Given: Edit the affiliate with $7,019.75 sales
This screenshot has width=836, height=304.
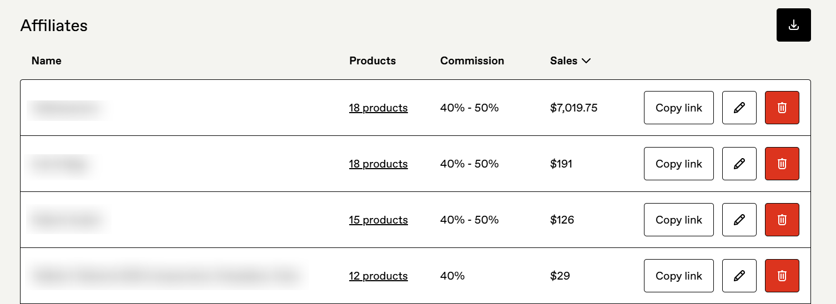Looking at the screenshot, I should click(x=739, y=108).
